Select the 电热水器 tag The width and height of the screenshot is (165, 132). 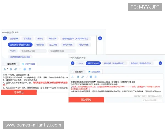pos(40,45)
